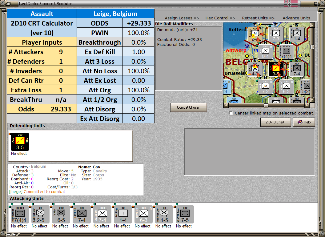Click the German flag icon in title bar

[x=291, y=4]
